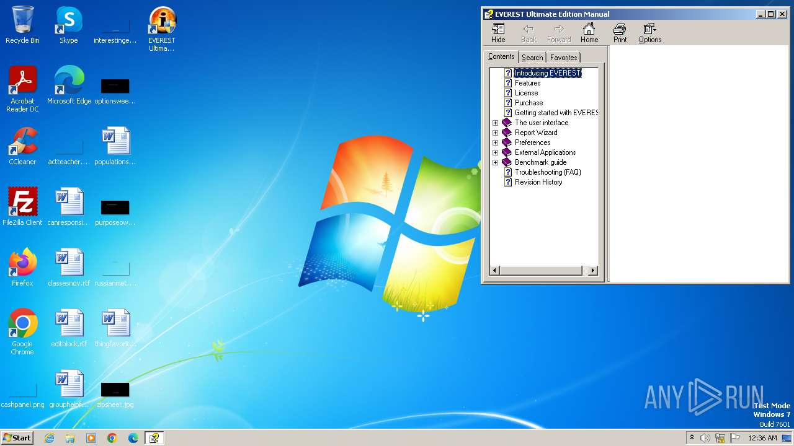Expand the External Applications node

pos(495,152)
